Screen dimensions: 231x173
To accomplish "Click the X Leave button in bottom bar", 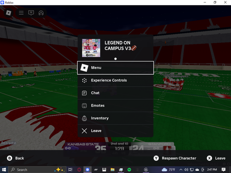I will [x=216, y=158].
